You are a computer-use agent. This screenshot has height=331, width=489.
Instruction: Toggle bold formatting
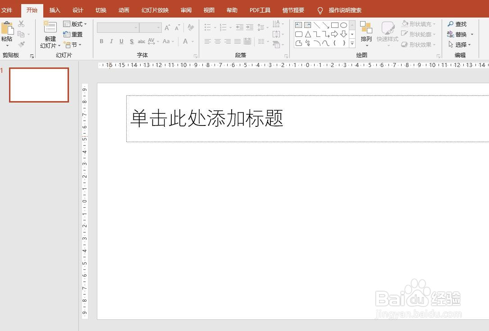[x=101, y=41]
